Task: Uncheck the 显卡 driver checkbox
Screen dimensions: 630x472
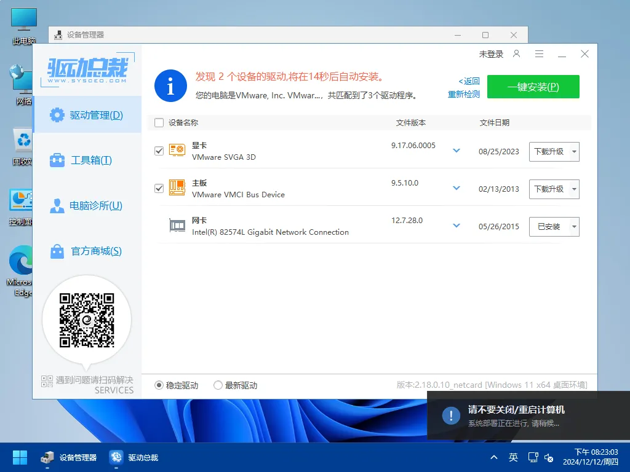Action: pos(158,151)
